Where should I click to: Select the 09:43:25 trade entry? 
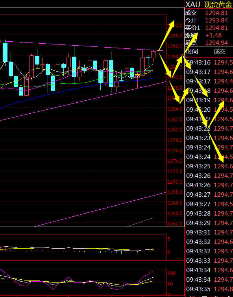point(209,166)
